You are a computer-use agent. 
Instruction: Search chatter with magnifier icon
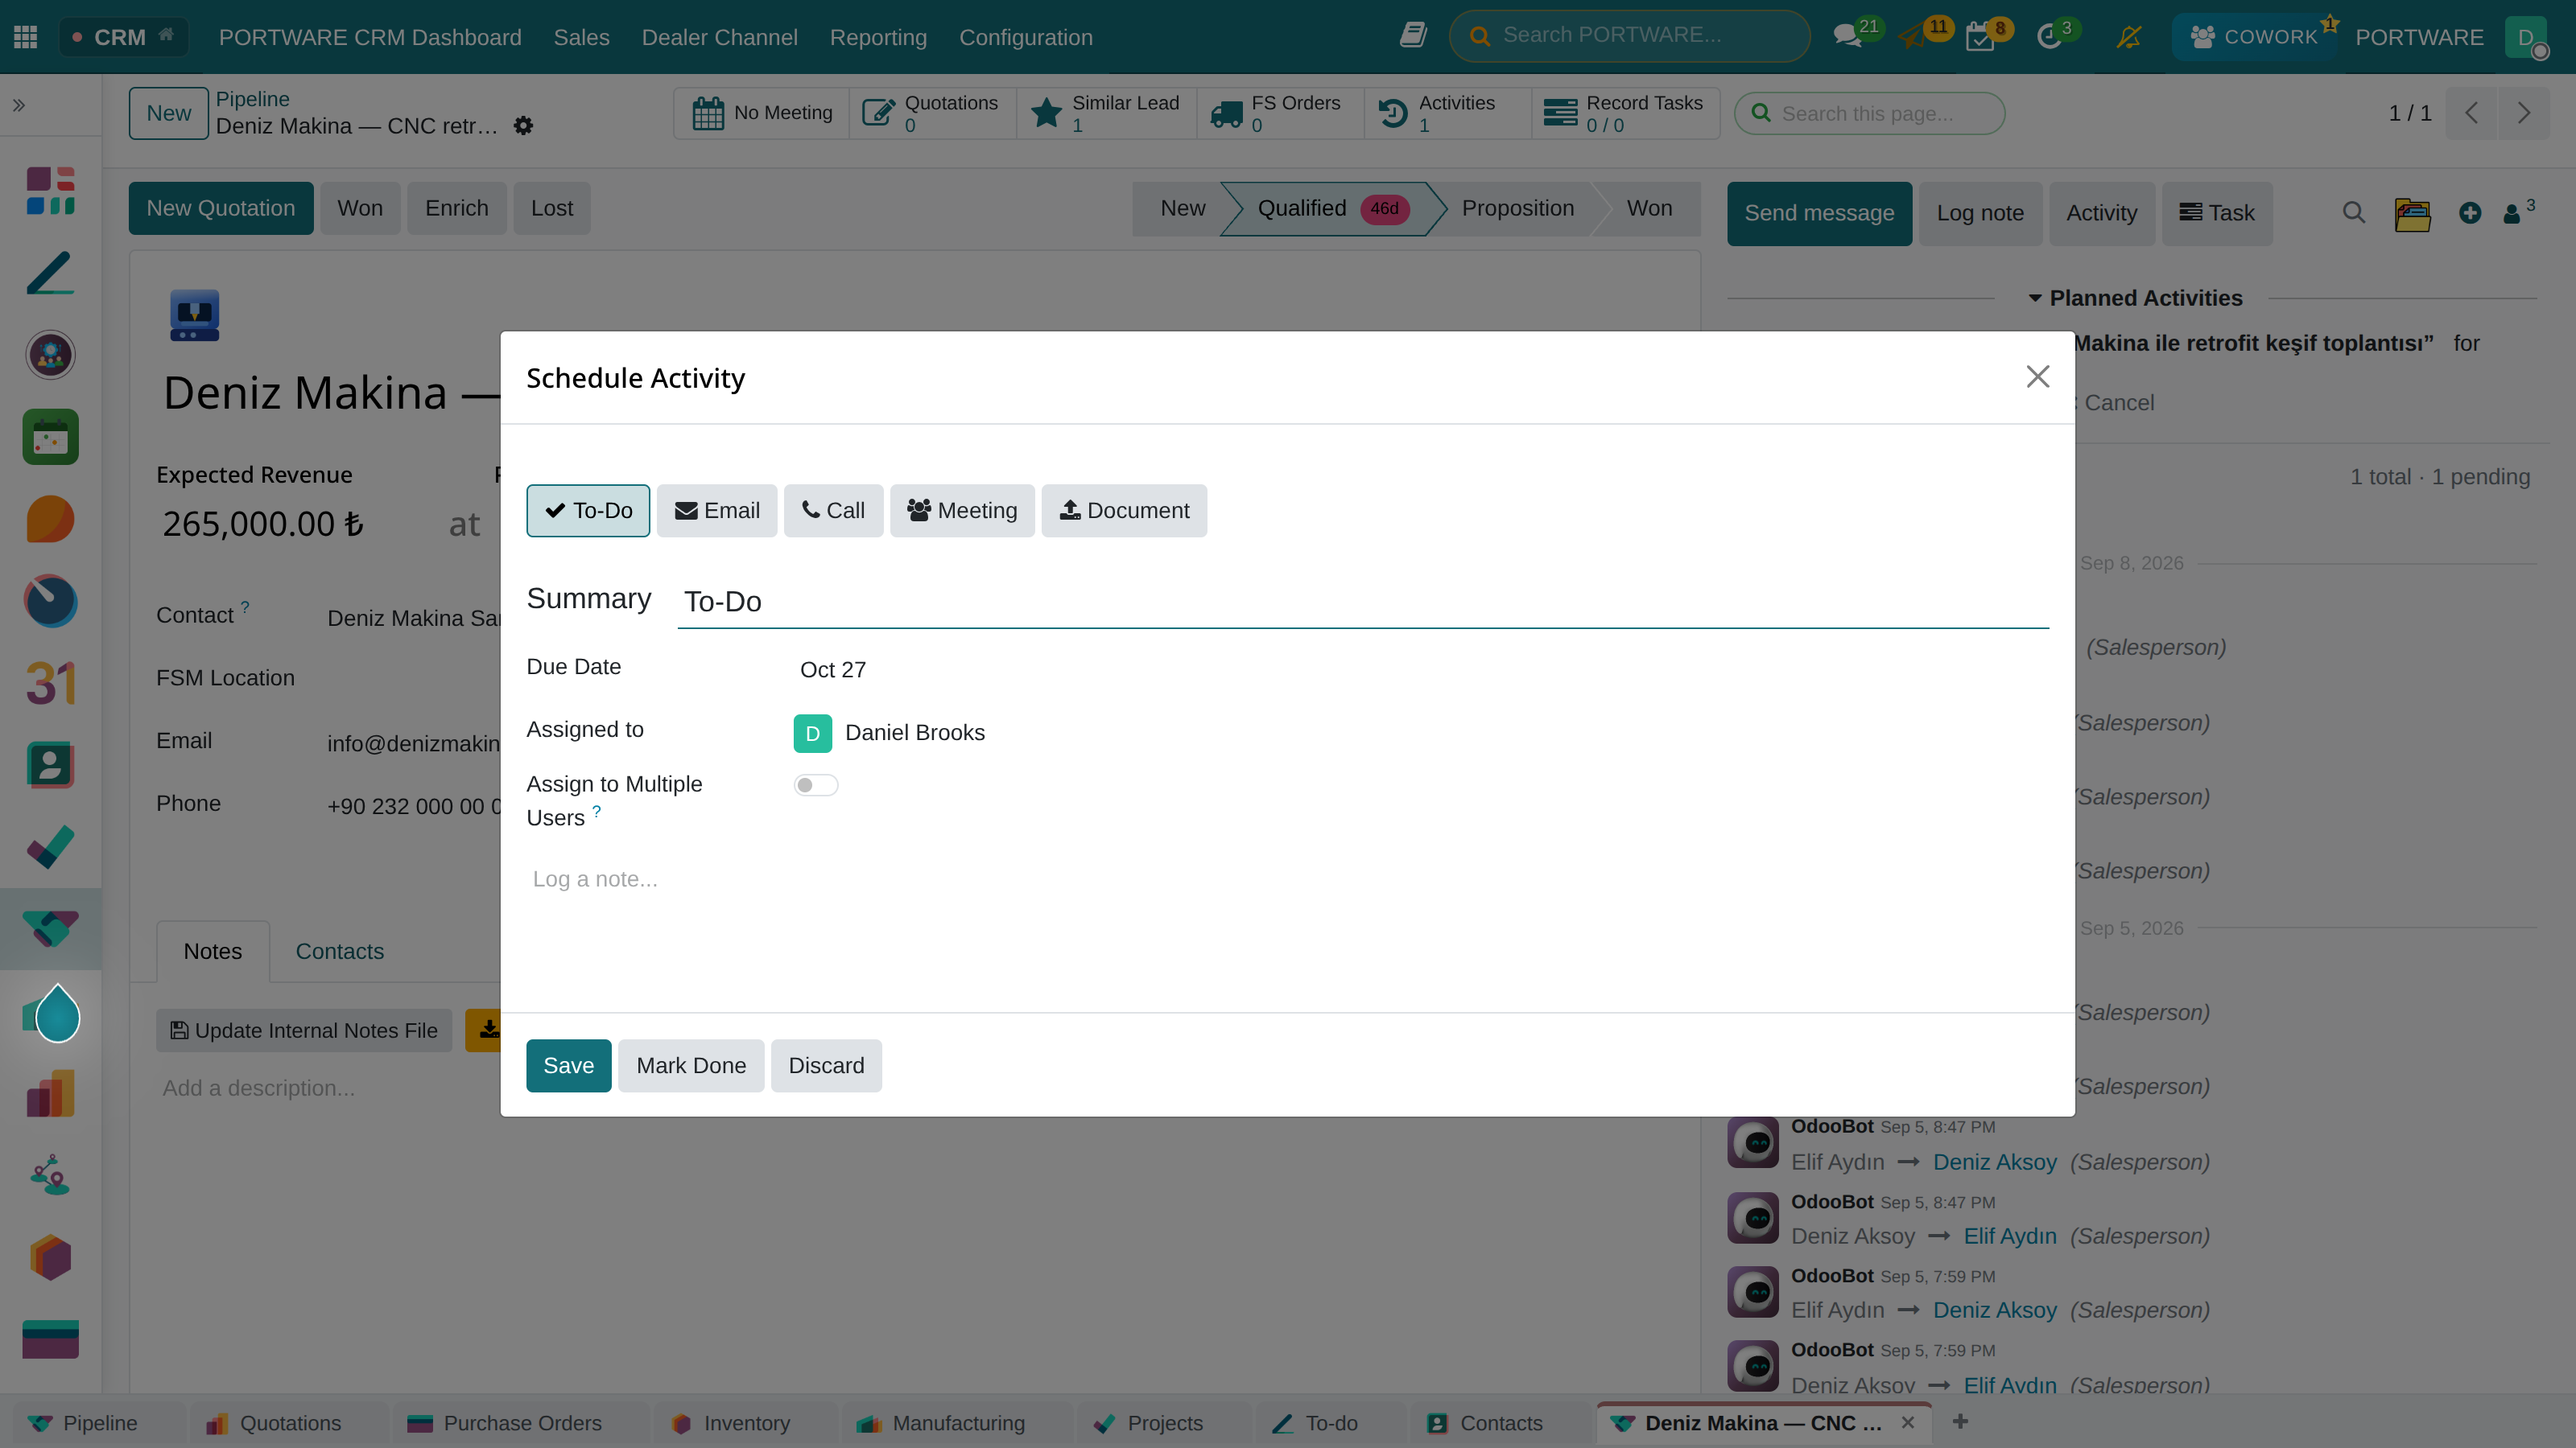pos(2353,213)
